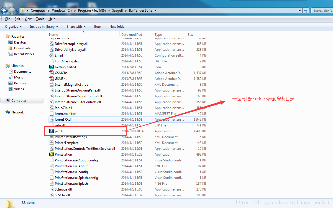This screenshot has width=333, height=208.
Task: Open the Edit menu
Action: pyautogui.click(x=17, y=19)
